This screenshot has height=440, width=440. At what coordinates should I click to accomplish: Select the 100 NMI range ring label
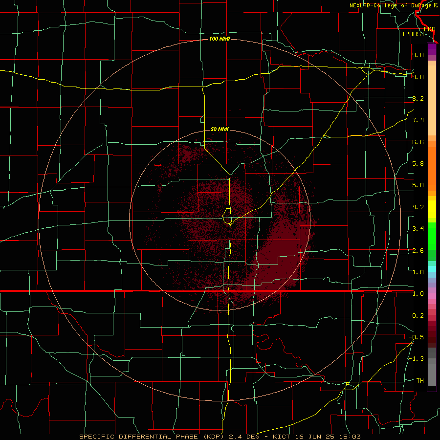[220, 39]
